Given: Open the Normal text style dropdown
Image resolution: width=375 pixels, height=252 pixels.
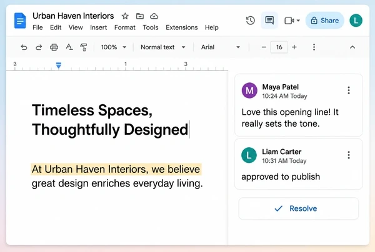Looking at the screenshot, I should [x=163, y=47].
